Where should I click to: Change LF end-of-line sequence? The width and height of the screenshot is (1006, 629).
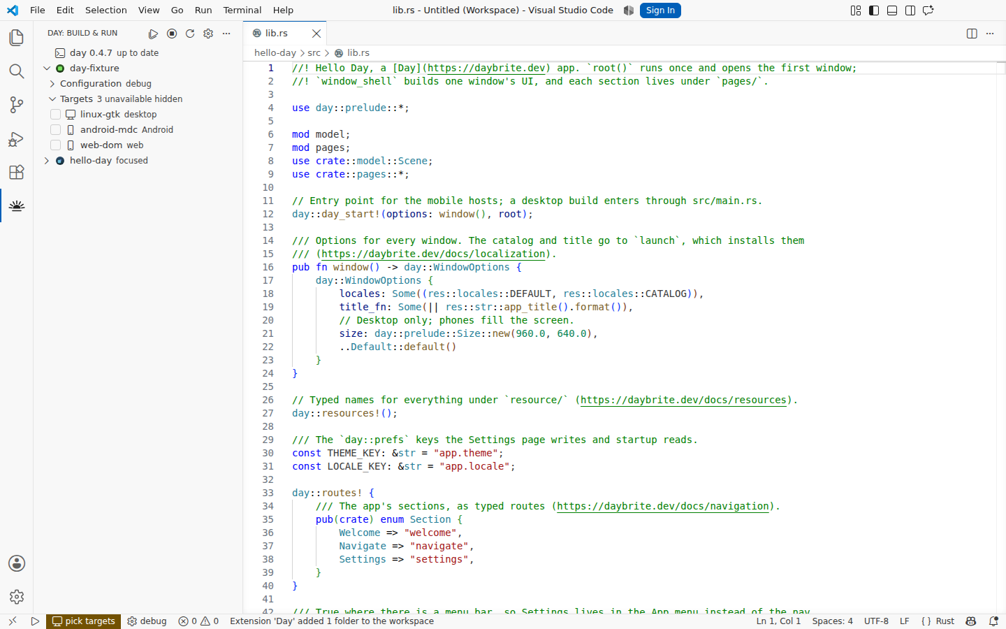tap(905, 621)
